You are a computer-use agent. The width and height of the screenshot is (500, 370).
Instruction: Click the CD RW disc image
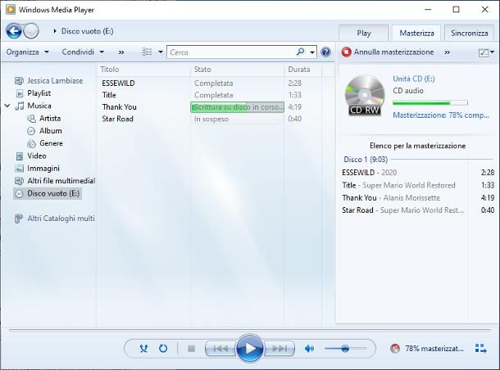(365, 96)
